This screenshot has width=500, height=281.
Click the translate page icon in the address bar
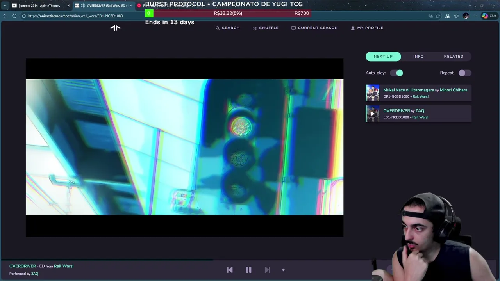coord(430,16)
